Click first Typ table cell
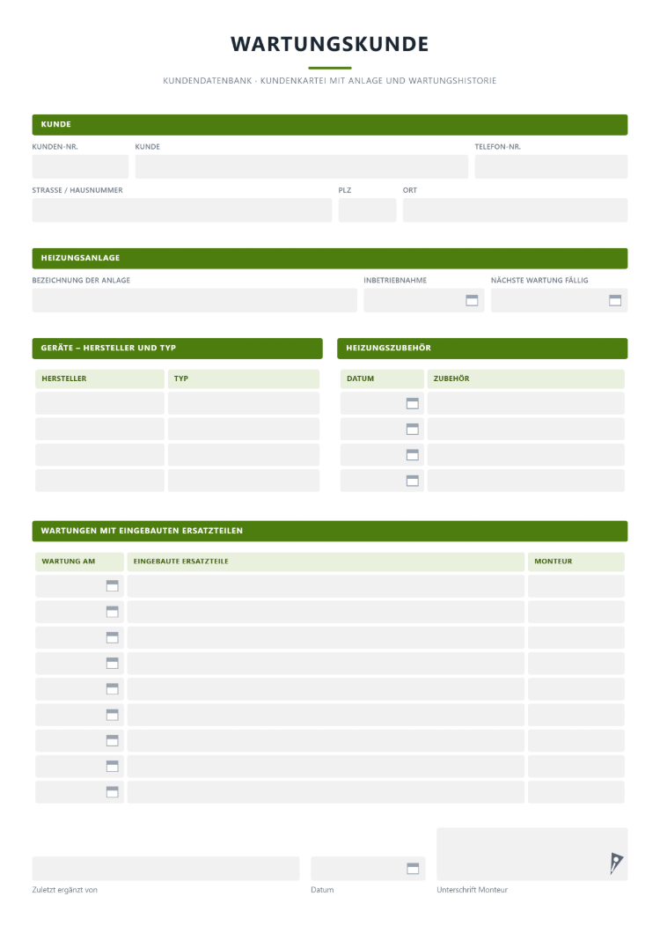Viewport: 660px width, 933px height. coord(244,403)
